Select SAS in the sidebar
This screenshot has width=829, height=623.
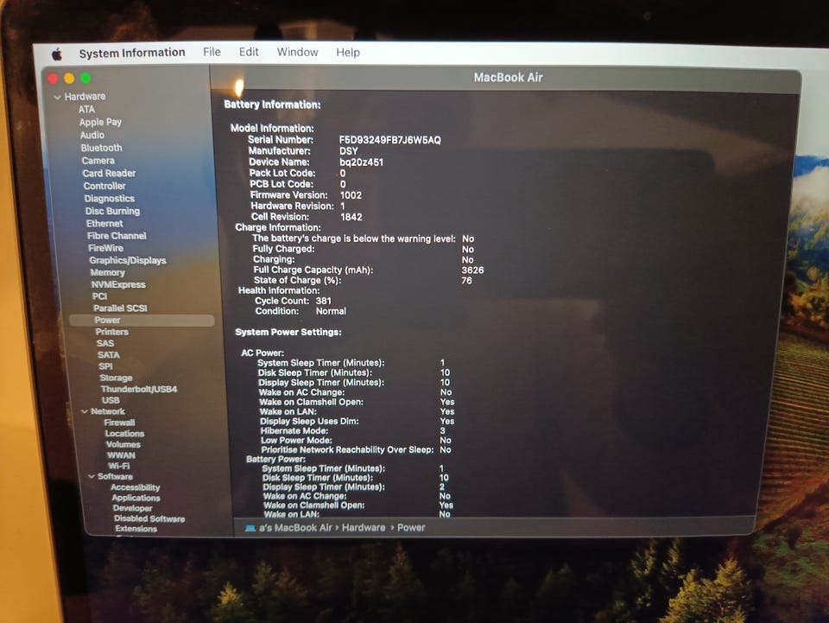click(105, 343)
